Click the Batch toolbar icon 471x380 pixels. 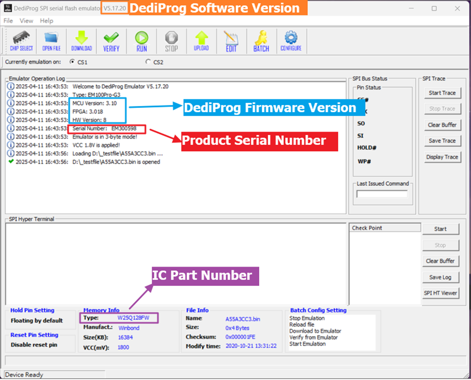(x=261, y=41)
